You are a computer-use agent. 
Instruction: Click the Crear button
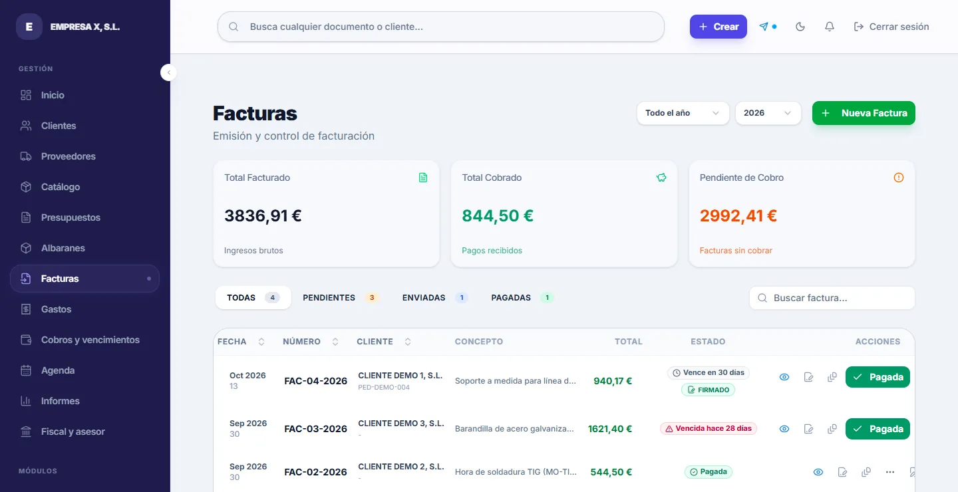click(718, 27)
